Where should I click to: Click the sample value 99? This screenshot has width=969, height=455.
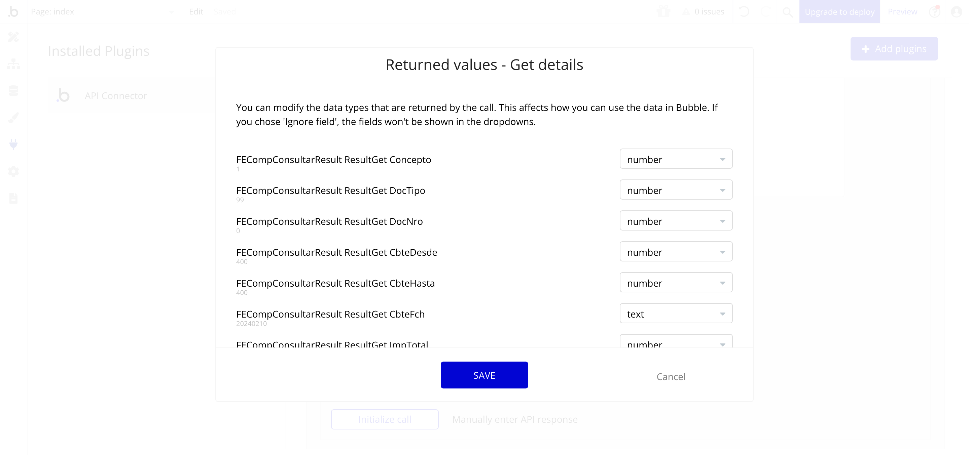point(240,200)
